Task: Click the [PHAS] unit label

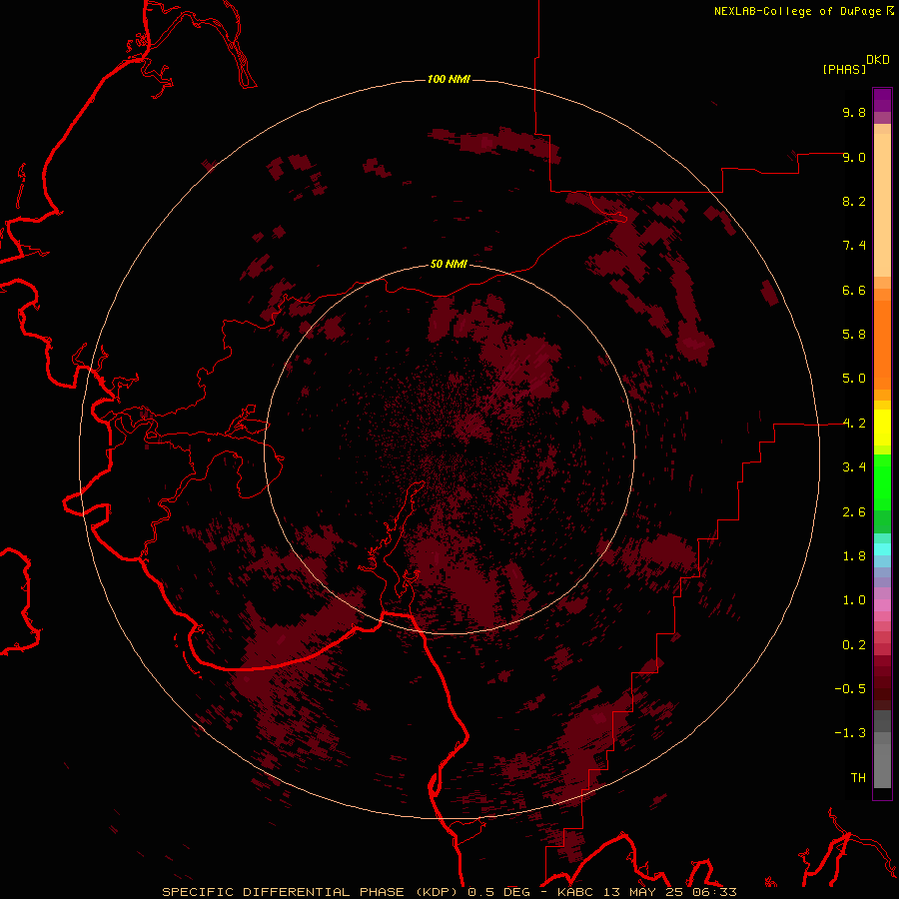Action: [844, 69]
